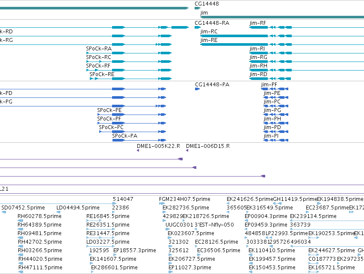Select the DME1-006D15.R purple arrow marker
The height and width of the screenshot is (274, 364).
coord(187,151)
